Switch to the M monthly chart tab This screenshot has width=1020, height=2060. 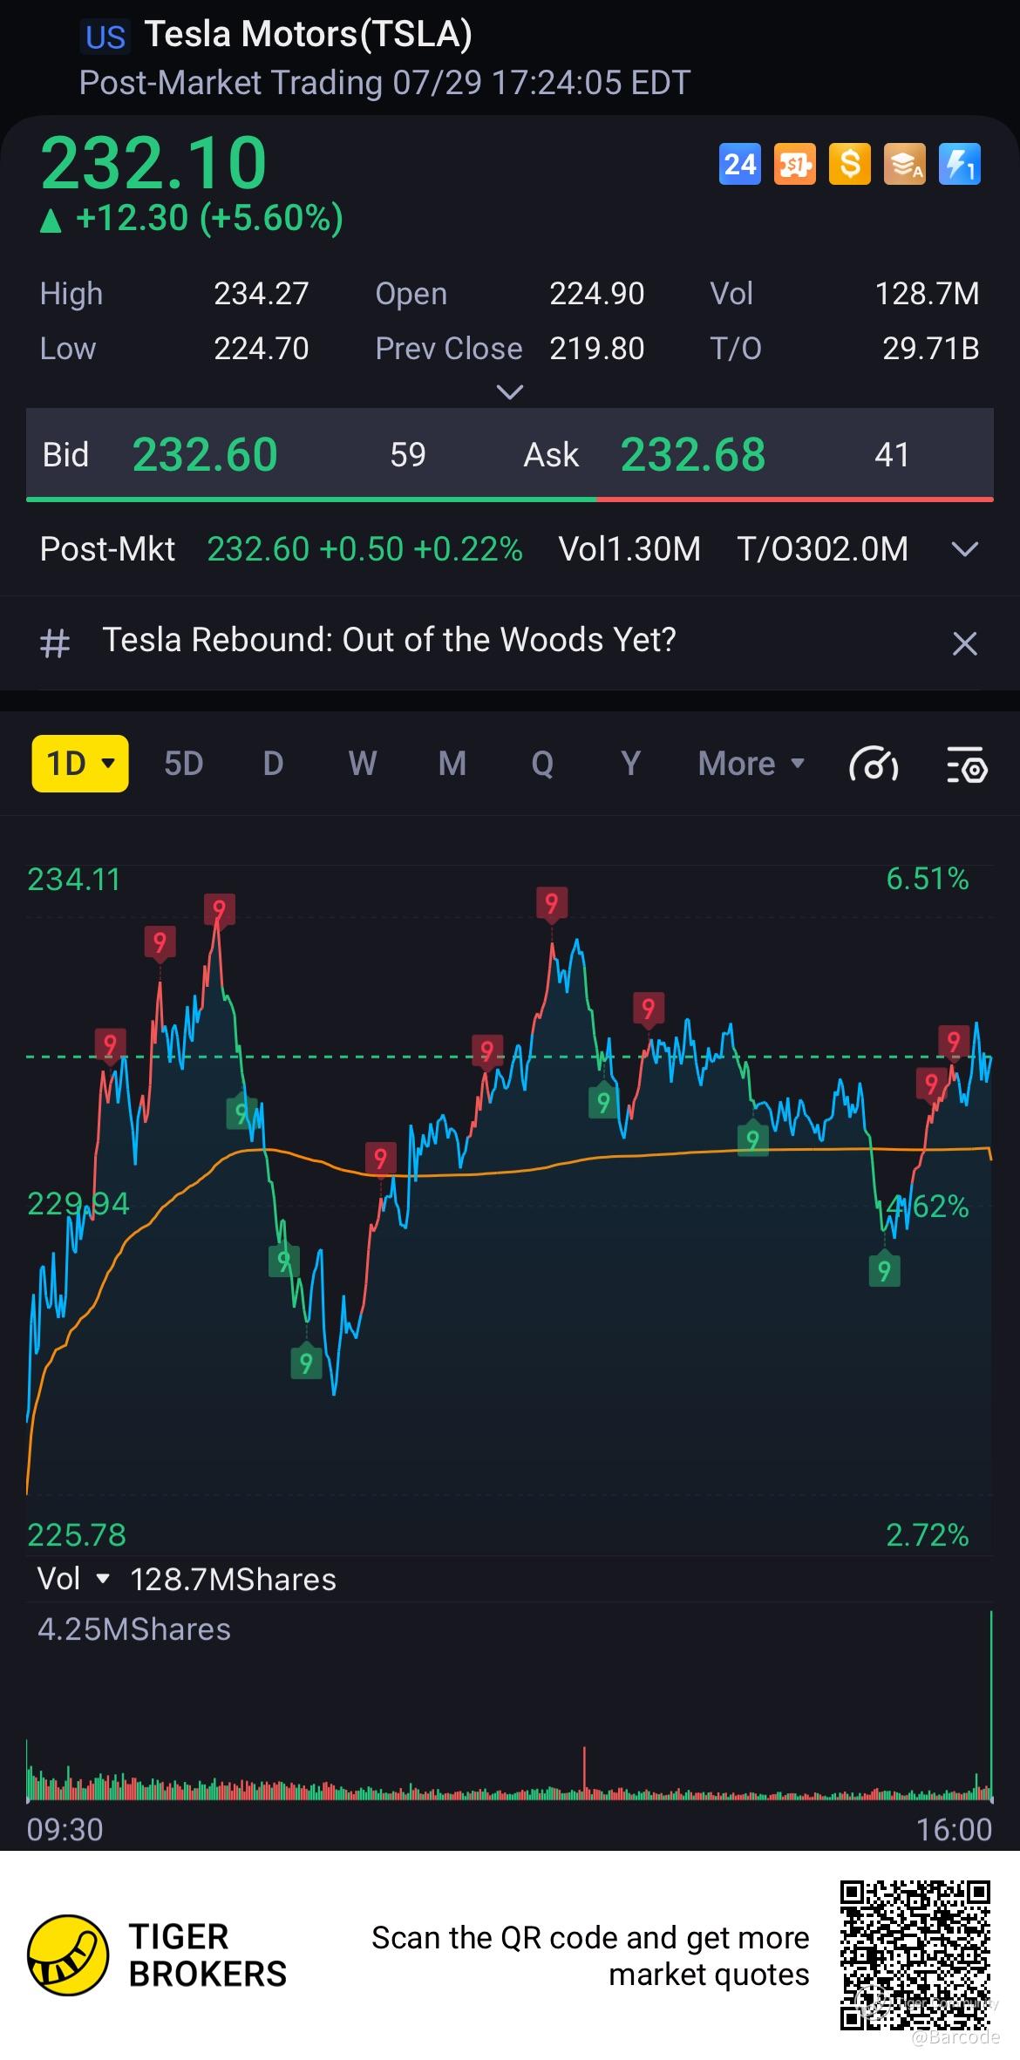click(x=452, y=764)
